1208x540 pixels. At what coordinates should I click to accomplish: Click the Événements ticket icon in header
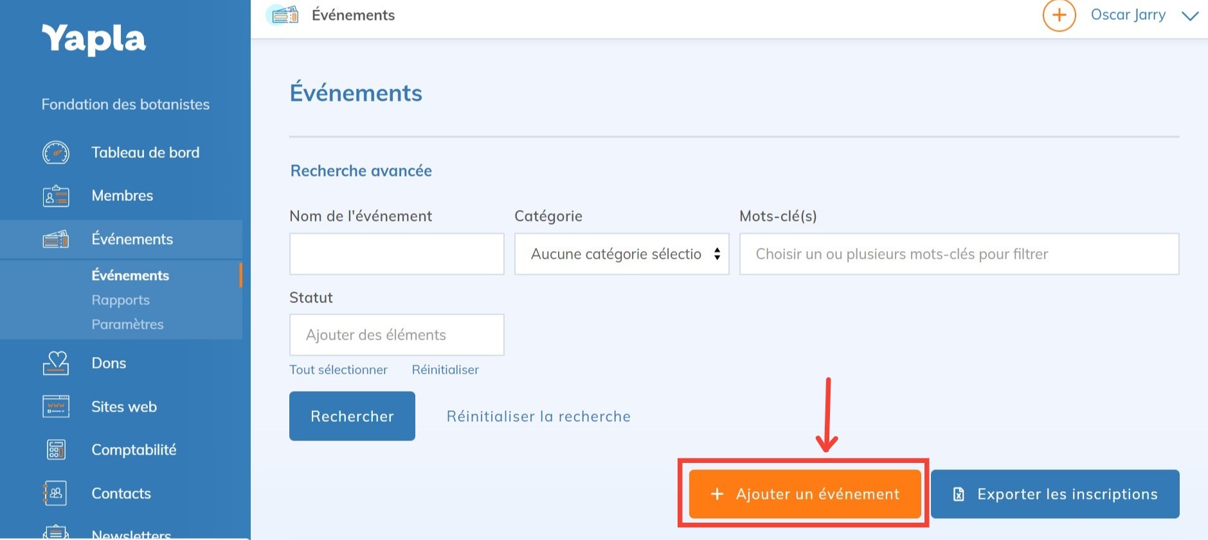tap(283, 15)
